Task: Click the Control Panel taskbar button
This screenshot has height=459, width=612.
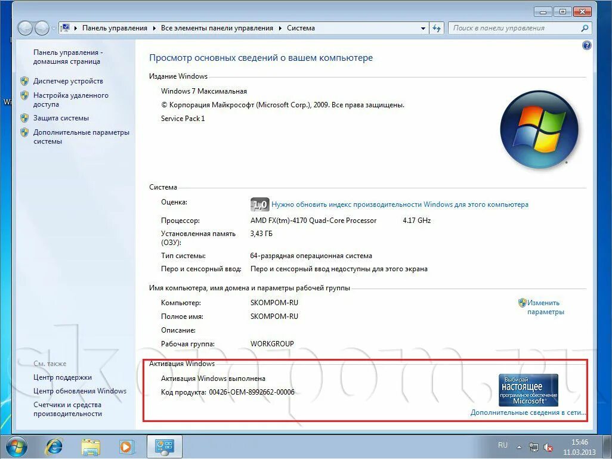Action: pos(164,447)
